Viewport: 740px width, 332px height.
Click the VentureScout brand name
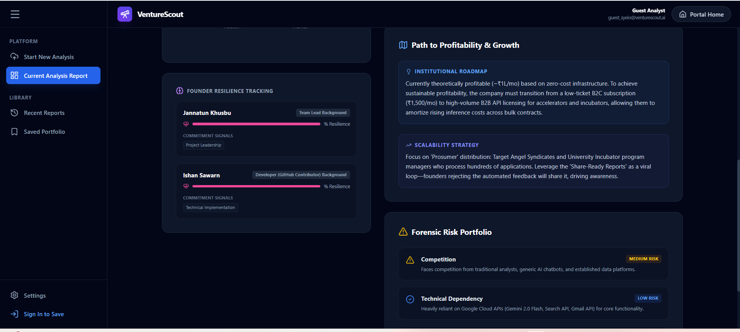(160, 14)
